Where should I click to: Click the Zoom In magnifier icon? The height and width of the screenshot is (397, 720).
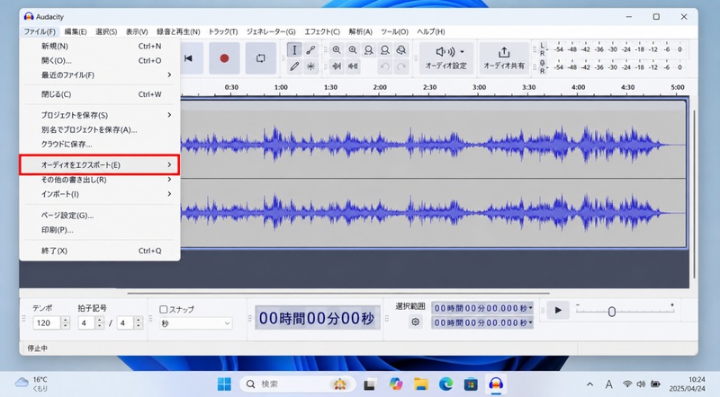(x=337, y=50)
